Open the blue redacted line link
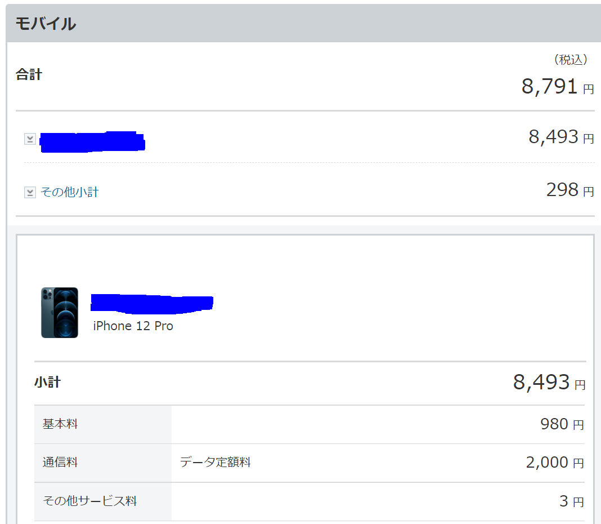Viewport: 601px width, 524px height. pos(92,141)
